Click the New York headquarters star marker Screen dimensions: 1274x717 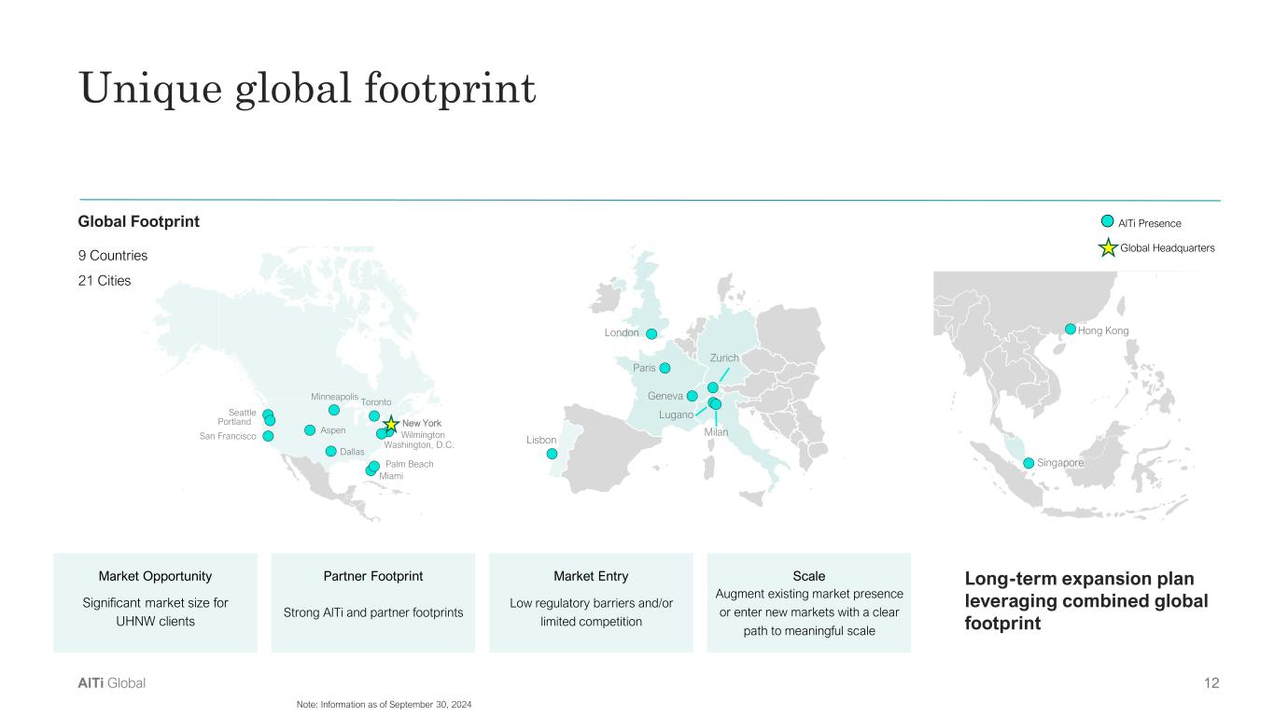[x=391, y=425]
